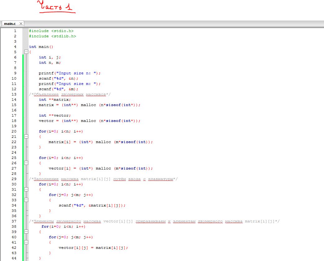
Task: Fold the outer input loop at line 31
Action: point(26,189)
